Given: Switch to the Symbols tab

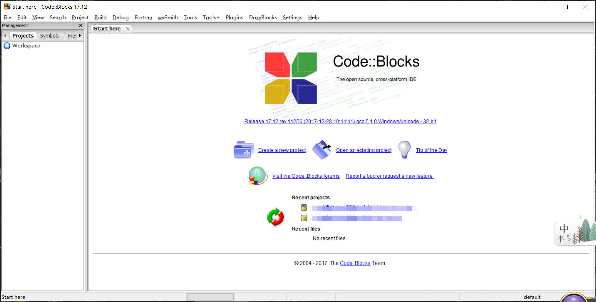Looking at the screenshot, I should coord(50,36).
